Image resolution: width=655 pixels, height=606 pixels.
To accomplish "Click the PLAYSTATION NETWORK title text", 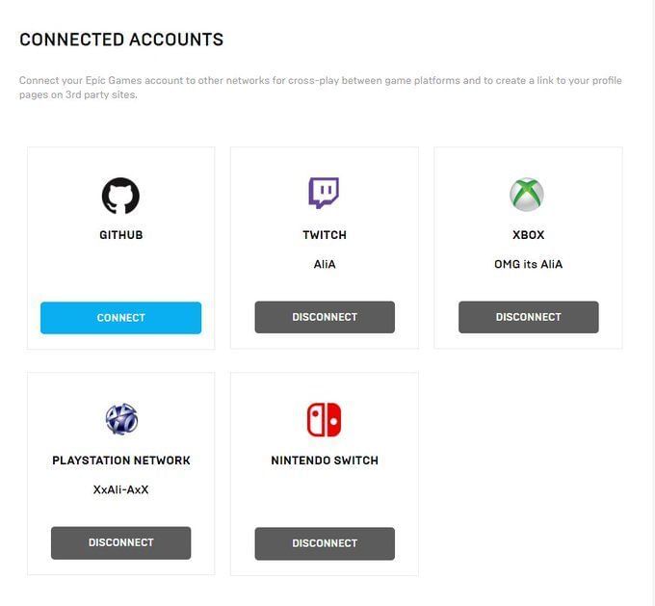I will [x=121, y=461].
